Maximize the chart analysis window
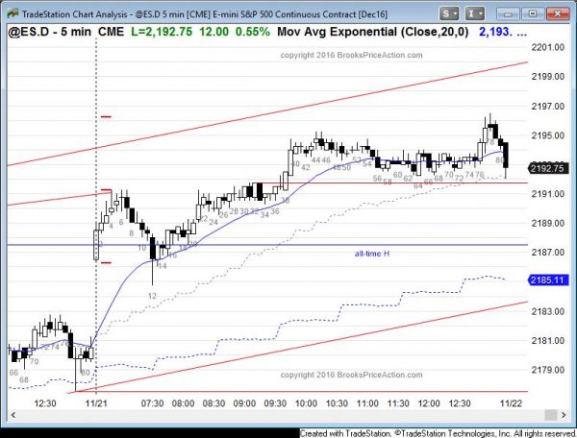 coord(532,14)
